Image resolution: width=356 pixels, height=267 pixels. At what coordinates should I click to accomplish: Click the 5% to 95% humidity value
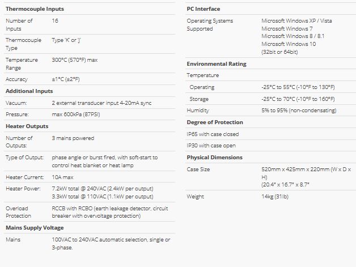(x=299, y=111)
